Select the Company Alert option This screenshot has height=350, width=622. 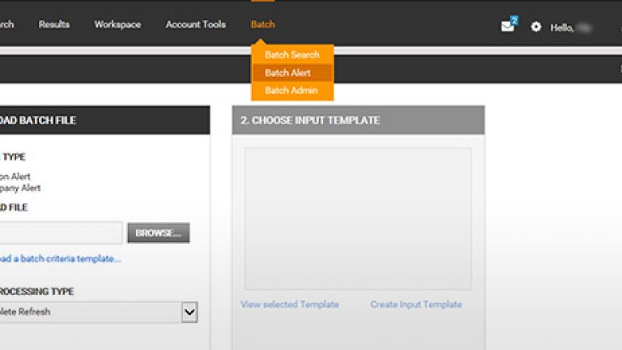pyautogui.click(x=20, y=188)
